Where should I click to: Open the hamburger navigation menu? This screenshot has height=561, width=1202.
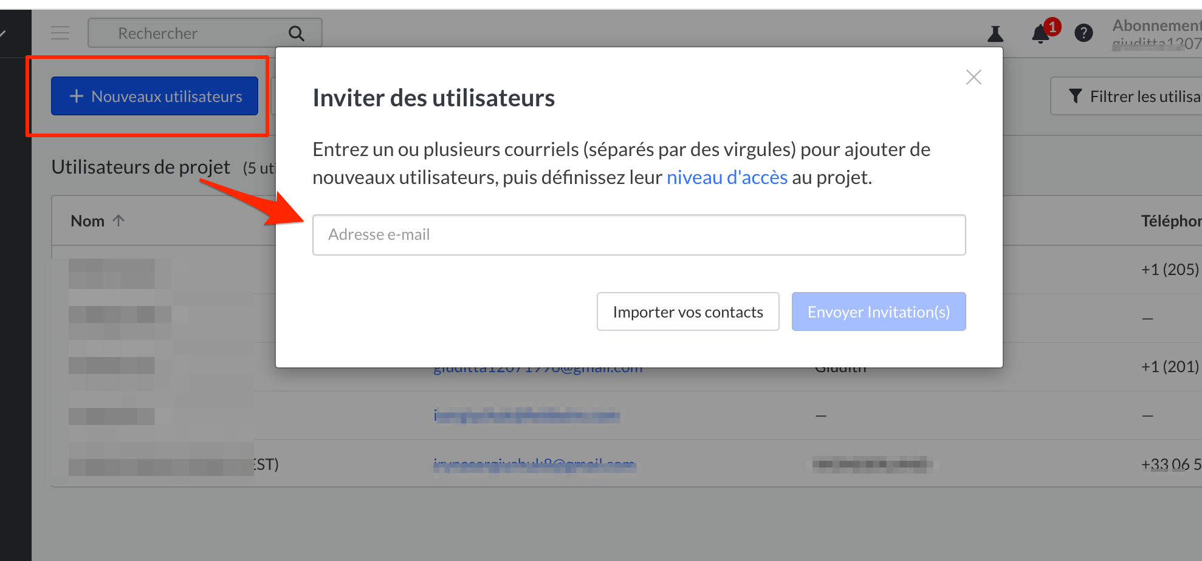(60, 33)
